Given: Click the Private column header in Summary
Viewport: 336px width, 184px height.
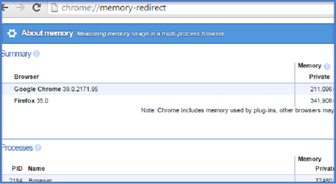Looking at the screenshot, I should coord(319,77).
